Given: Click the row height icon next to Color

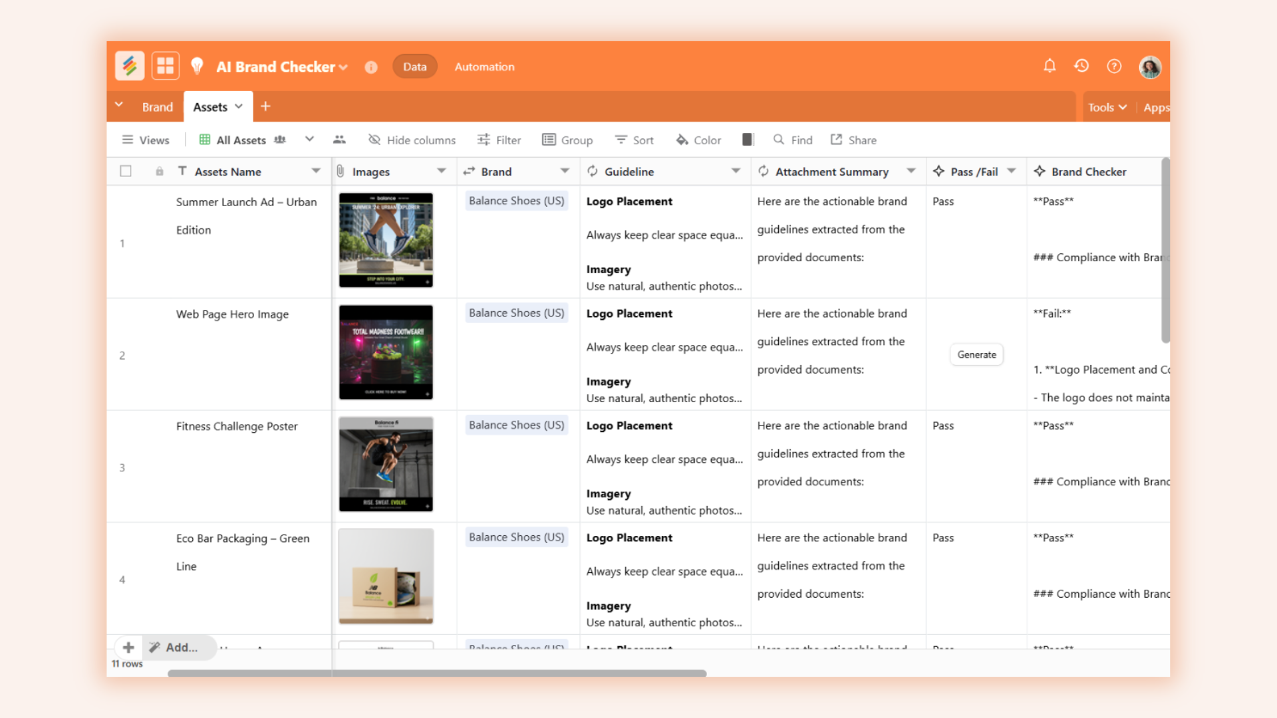Looking at the screenshot, I should pyautogui.click(x=748, y=140).
